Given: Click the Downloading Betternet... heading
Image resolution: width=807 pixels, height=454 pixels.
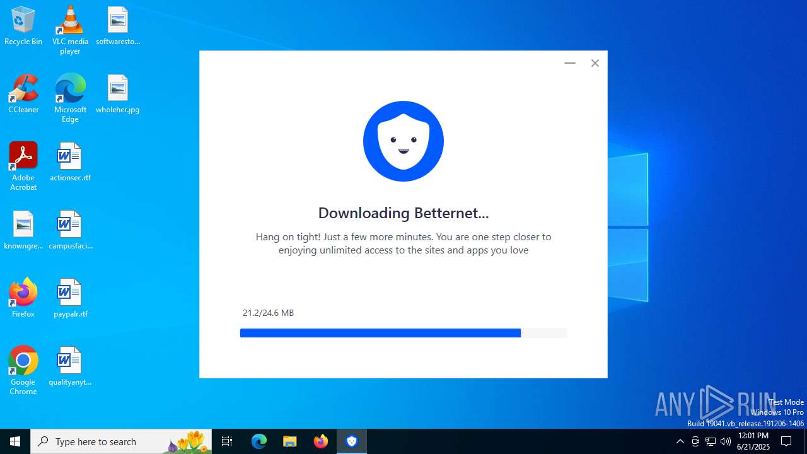Looking at the screenshot, I should tap(403, 213).
